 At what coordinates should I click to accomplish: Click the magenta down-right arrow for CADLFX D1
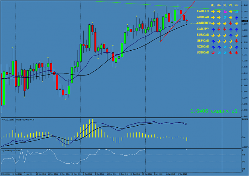point(225,12)
